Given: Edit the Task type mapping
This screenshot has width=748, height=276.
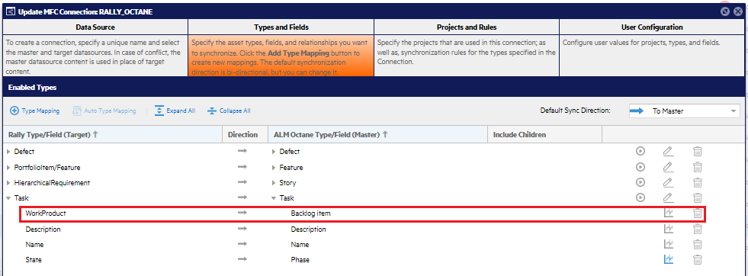Looking at the screenshot, I should (x=669, y=197).
